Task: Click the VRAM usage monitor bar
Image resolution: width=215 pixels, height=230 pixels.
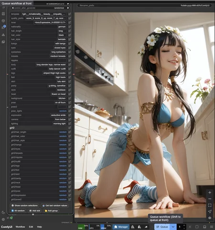Action: coord(106,227)
